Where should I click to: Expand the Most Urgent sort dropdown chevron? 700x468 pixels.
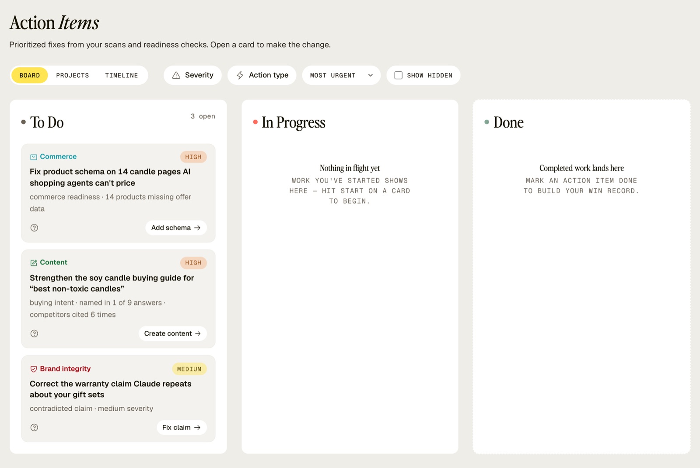(371, 75)
